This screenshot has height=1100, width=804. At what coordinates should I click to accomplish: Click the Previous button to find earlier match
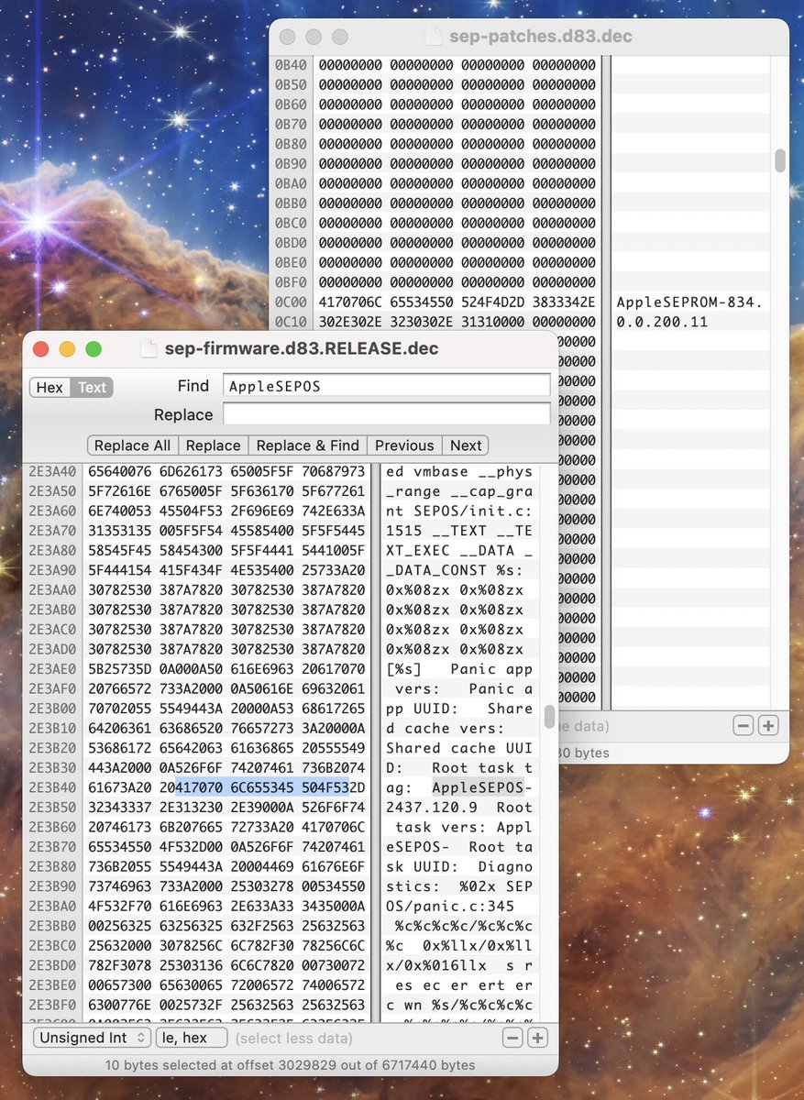(403, 445)
